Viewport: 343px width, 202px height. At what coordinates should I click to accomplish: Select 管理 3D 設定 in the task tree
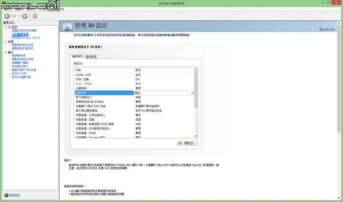[20, 34]
